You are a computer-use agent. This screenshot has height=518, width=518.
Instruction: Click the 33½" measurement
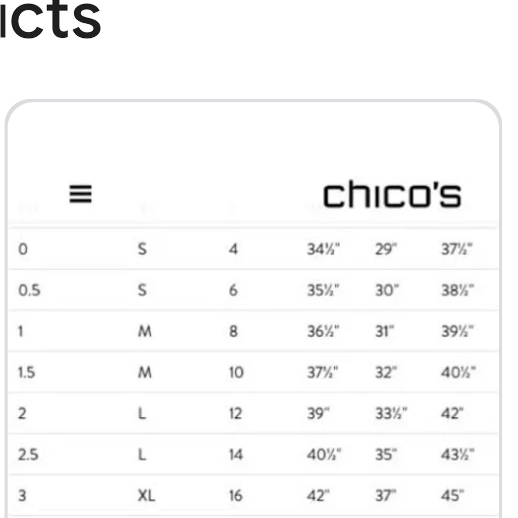391,413
